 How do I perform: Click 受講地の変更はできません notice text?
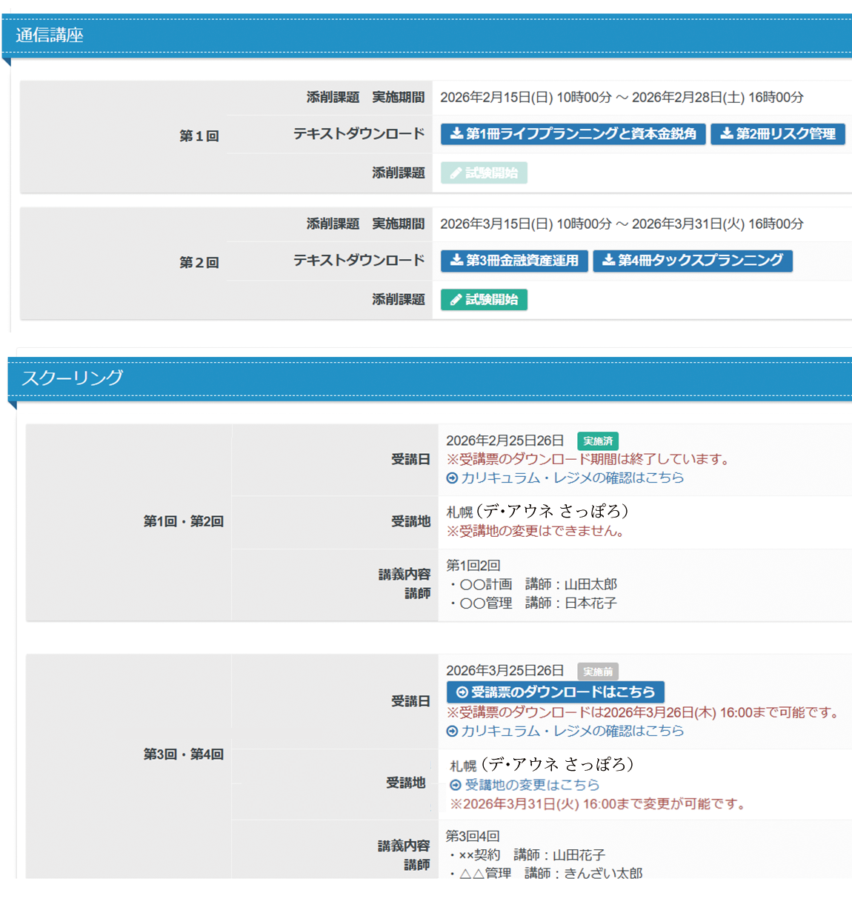pos(537,531)
